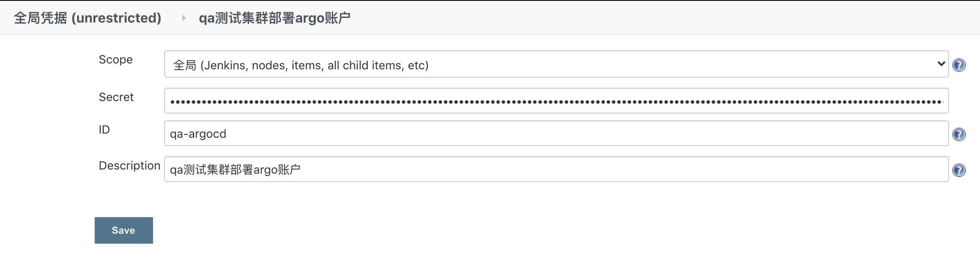Select the qa测试集群部署argo账户 breadcrumb item

[275, 18]
